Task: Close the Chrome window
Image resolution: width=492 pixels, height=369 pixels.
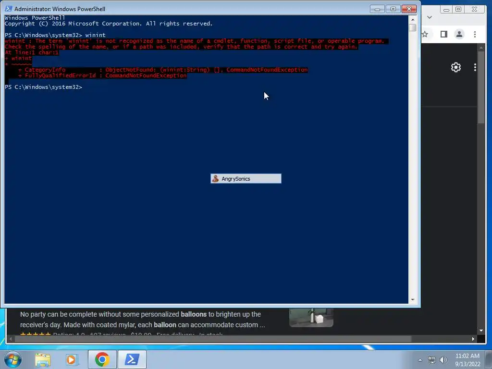Action: pos(475,10)
